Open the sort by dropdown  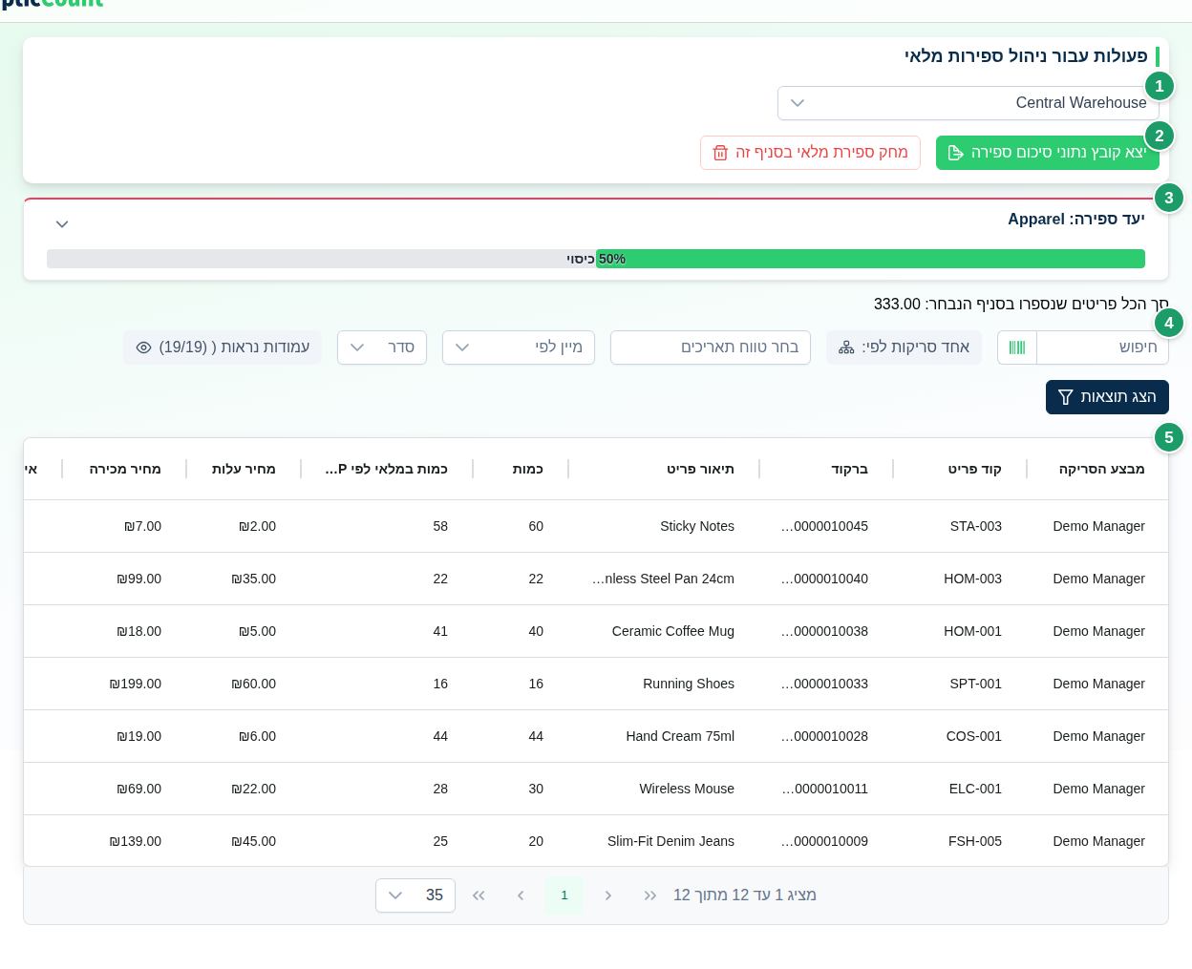519,348
